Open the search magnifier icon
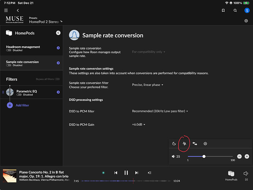 pyautogui.click(x=235, y=11)
